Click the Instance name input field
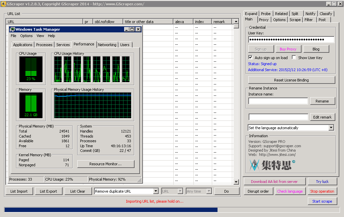The height and width of the screenshot is (217, 344). [278, 101]
